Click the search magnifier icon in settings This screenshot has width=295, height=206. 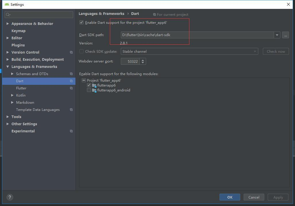[8, 14]
